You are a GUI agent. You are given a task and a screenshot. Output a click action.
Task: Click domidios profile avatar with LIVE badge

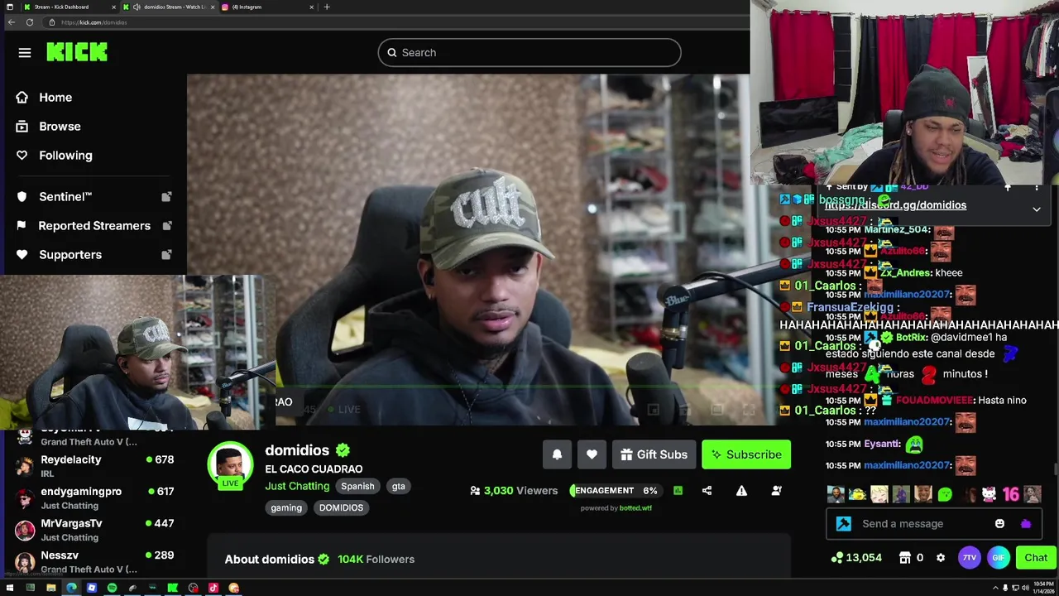tap(230, 466)
